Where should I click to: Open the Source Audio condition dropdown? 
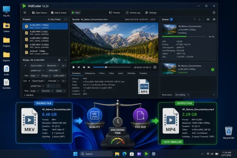click(x=39, y=81)
